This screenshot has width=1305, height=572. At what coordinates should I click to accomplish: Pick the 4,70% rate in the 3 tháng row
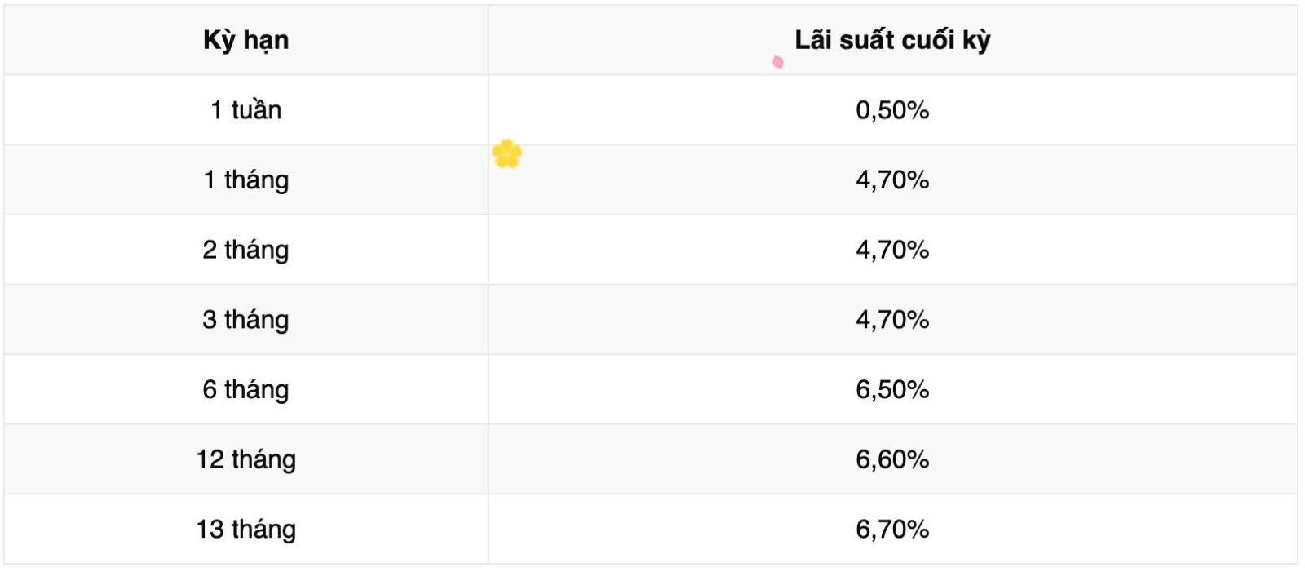[x=892, y=320]
